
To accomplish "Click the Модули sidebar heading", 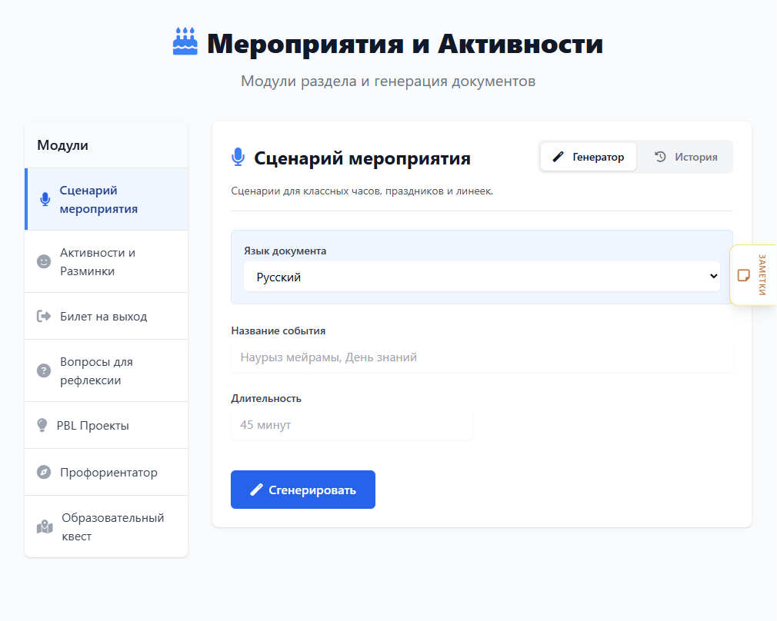I will [62, 145].
